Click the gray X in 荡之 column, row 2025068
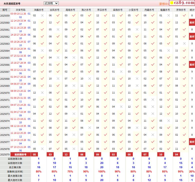 [x=90, y=78]
